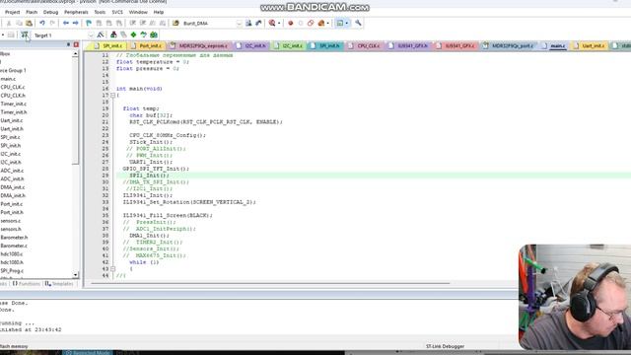Open the SVCS menu
Viewport: 631px width, 355px height.
point(117,13)
